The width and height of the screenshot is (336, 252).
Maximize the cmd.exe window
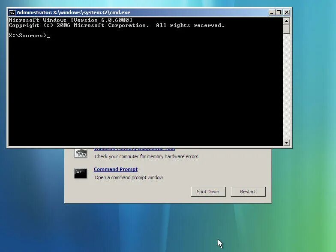click(x=279, y=12)
